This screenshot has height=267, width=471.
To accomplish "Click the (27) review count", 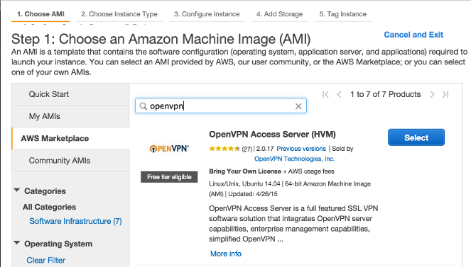I will click(x=247, y=149).
